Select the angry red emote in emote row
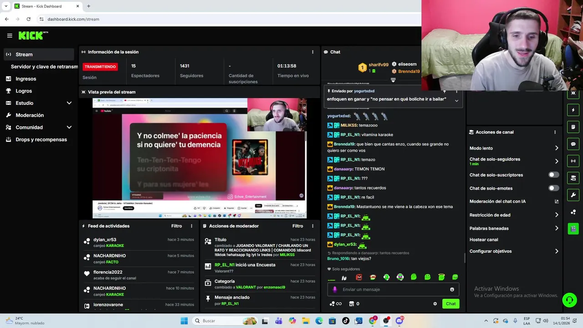This screenshot has width=583, height=328. click(x=359, y=277)
